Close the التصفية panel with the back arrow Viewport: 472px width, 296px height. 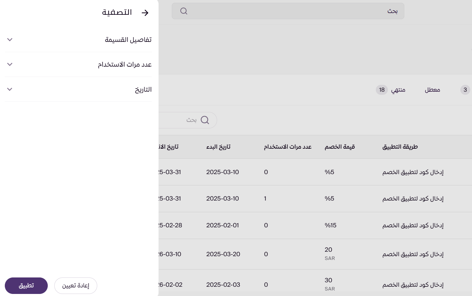145,13
